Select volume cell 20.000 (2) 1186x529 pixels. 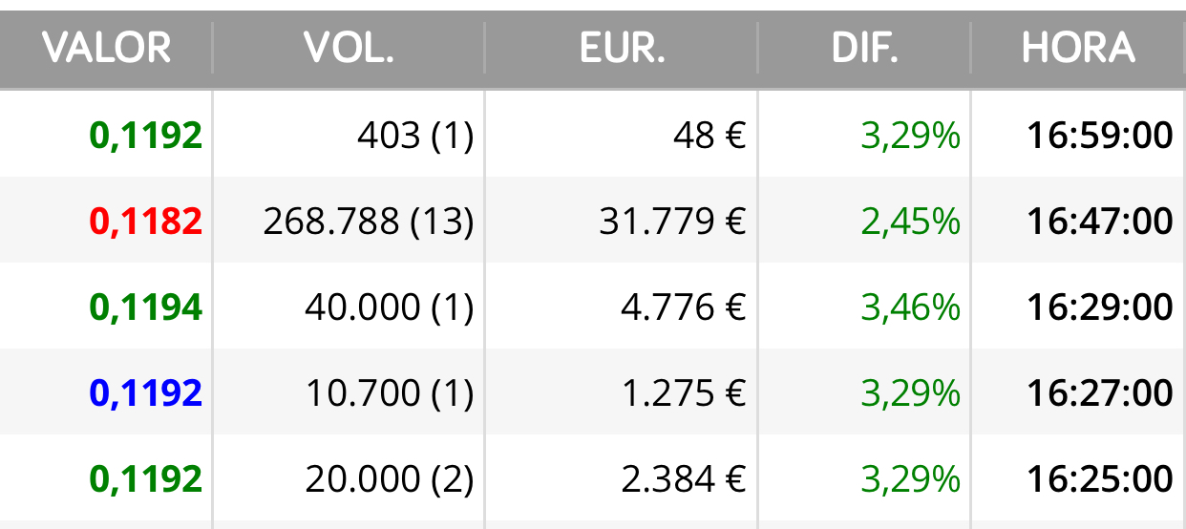pyautogui.click(x=390, y=478)
